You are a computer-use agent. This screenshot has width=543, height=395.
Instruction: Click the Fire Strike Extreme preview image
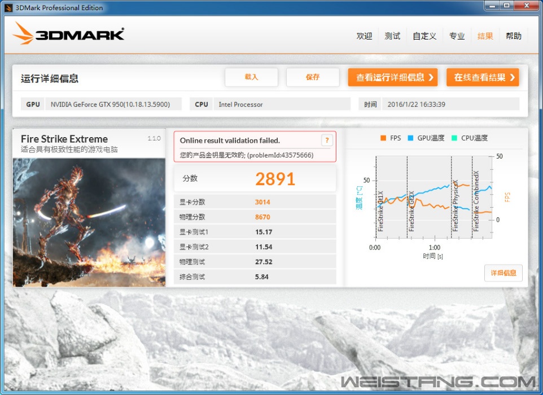[89, 222]
